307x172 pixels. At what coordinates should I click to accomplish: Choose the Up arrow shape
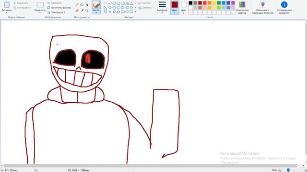[131, 8]
